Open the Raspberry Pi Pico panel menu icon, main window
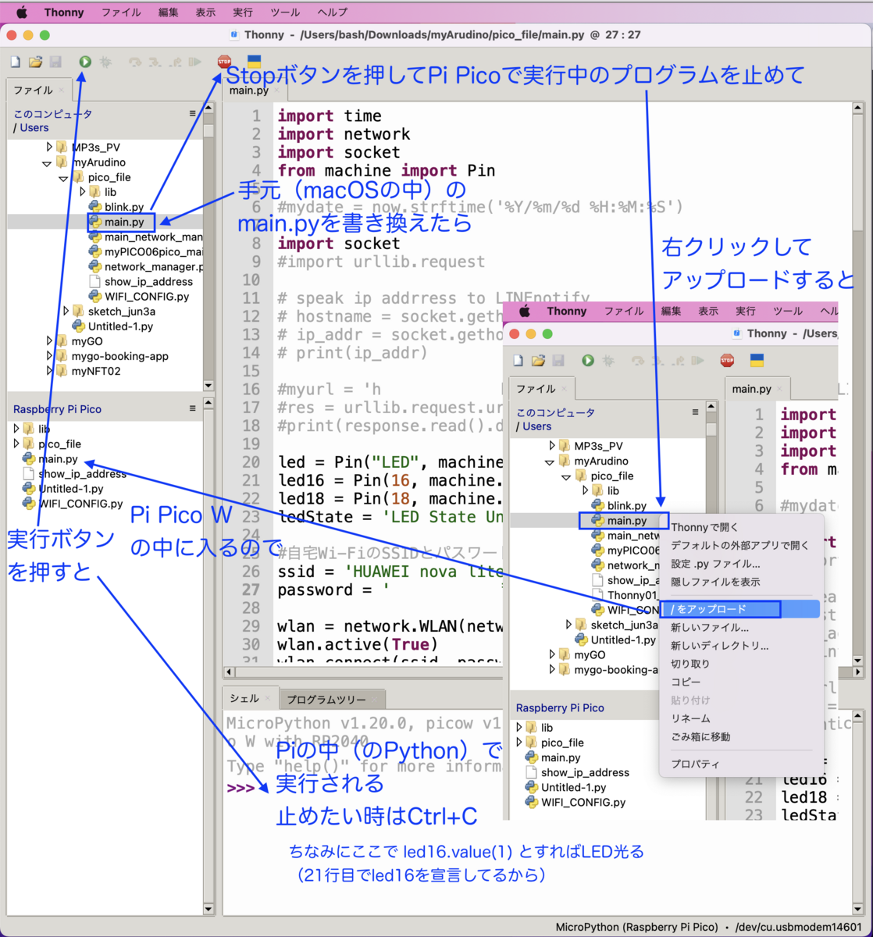This screenshot has width=873, height=937. (193, 408)
